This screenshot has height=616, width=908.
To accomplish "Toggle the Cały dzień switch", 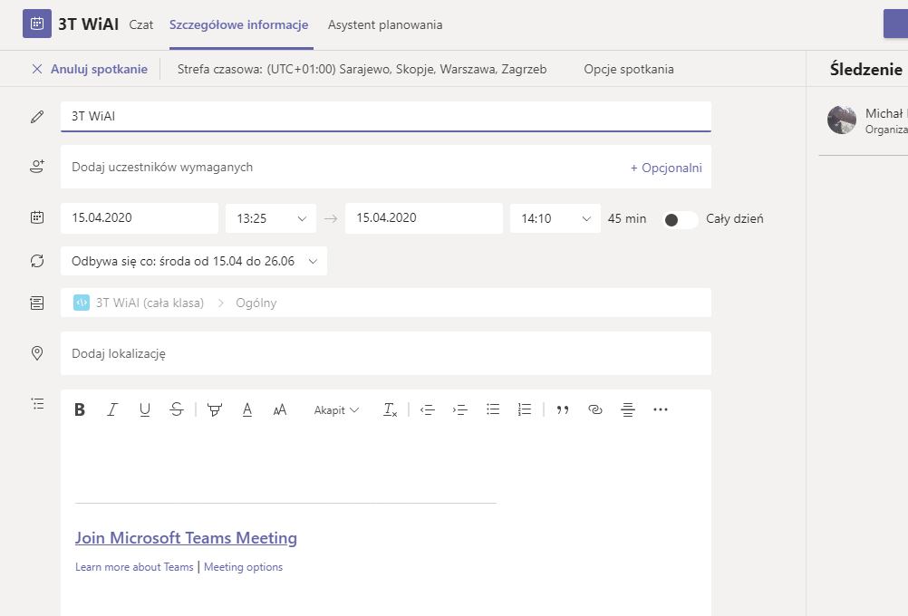I will tap(681, 219).
